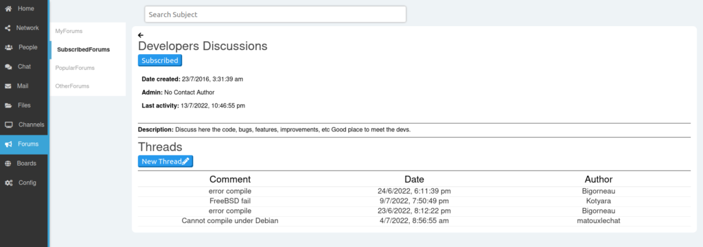Viewport: 703px width, 247px height.
Task: Select the Network share icon
Action: (x=8, y=28)
